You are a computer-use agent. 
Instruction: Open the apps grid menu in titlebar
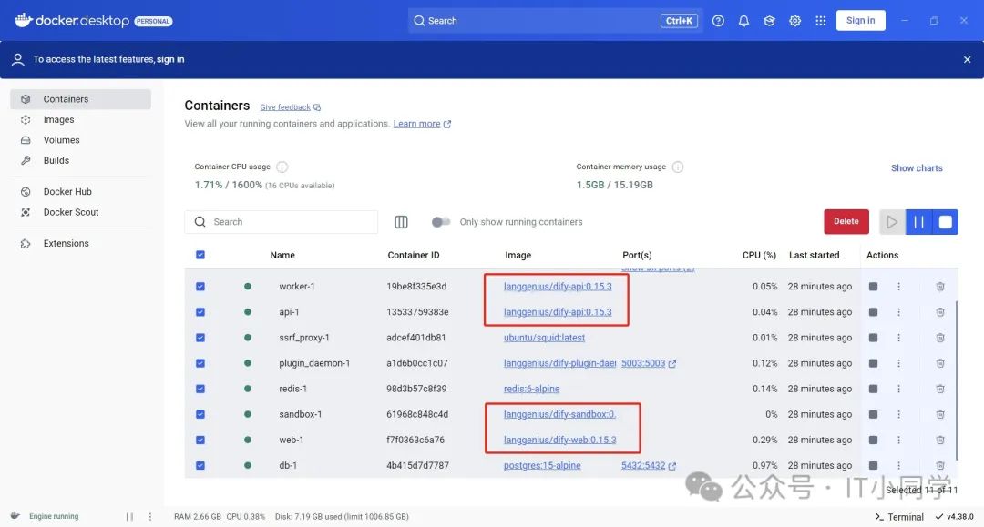click(x=820, y=20)
